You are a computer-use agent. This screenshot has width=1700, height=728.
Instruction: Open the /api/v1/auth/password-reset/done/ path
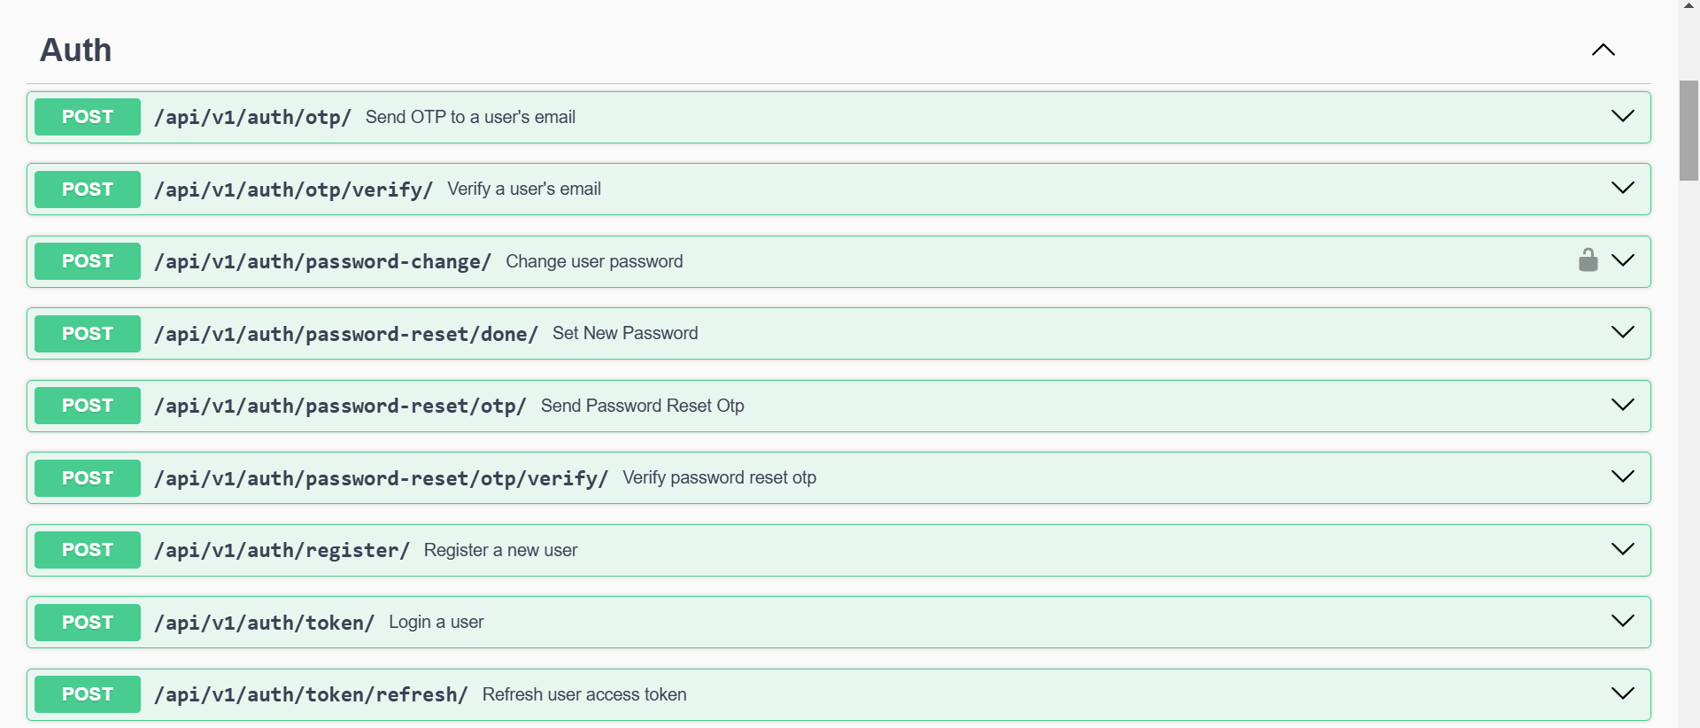coord(345,334)
